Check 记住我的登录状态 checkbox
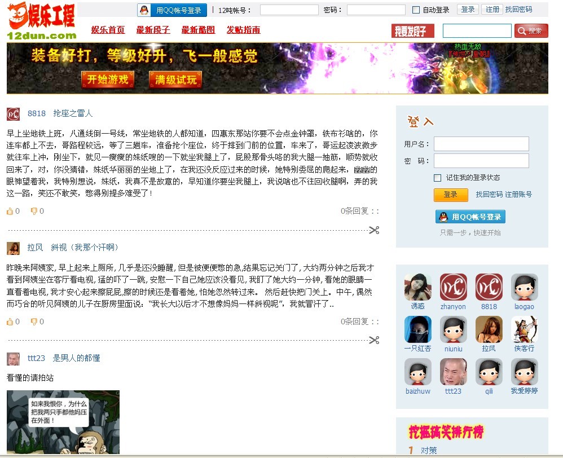Screen dimensions: 563x458 (x=437, y=178)
